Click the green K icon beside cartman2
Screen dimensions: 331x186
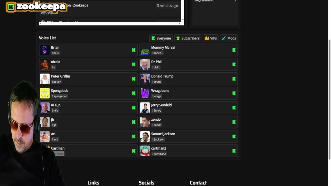(x=234, y=151)
